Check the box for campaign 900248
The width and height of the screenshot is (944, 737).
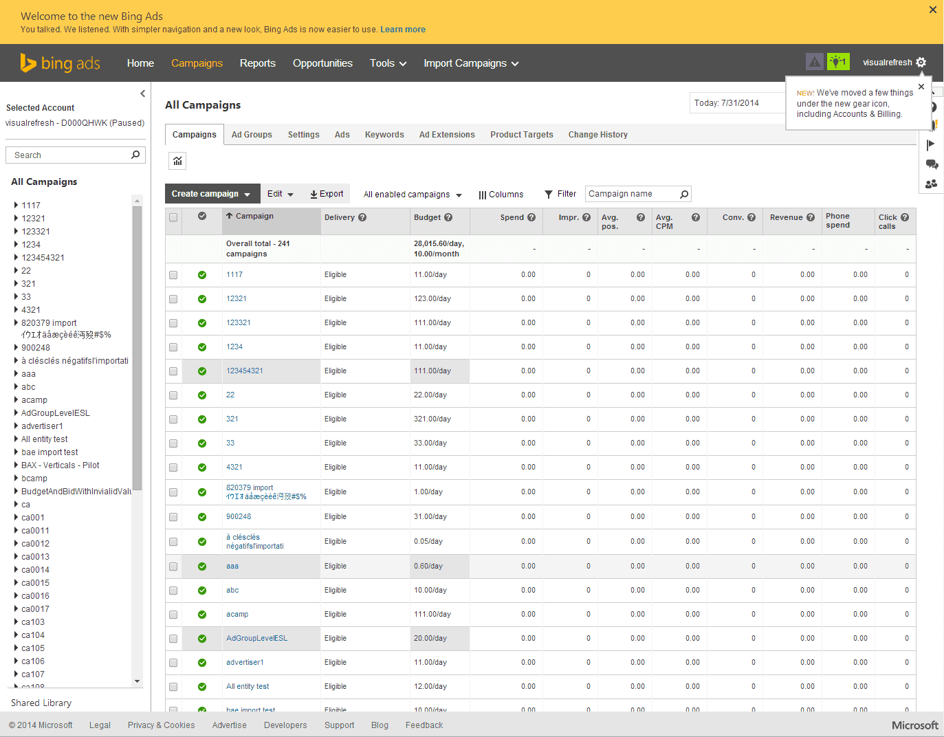[x=173, y=517]
